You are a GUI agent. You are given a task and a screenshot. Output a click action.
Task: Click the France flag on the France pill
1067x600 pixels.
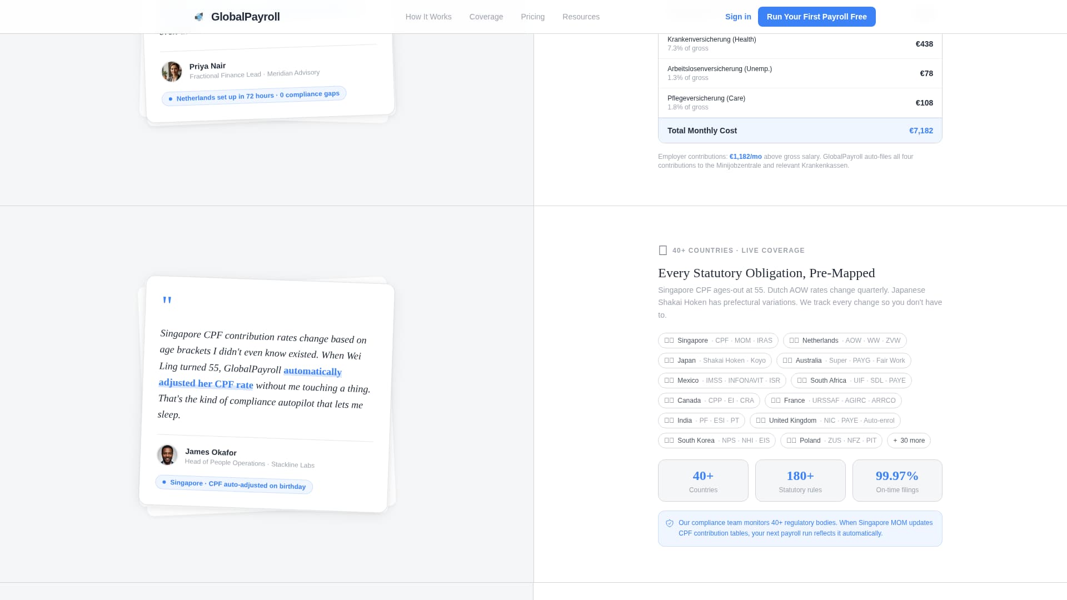[x=774, y=400]
